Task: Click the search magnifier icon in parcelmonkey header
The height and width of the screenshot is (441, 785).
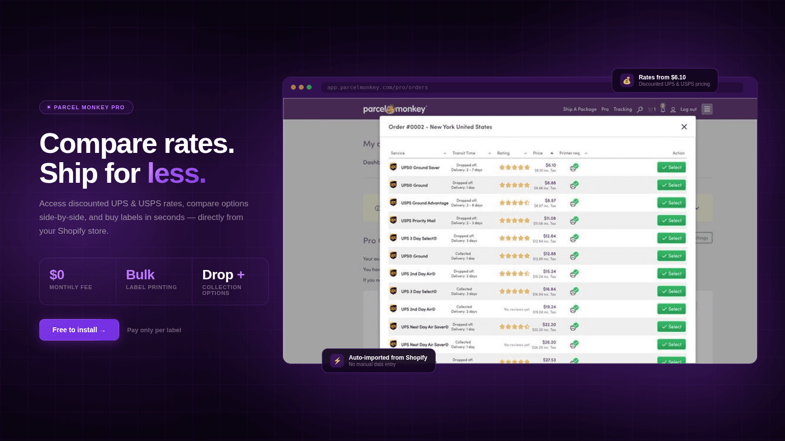Action: click(x=640, y=109)
